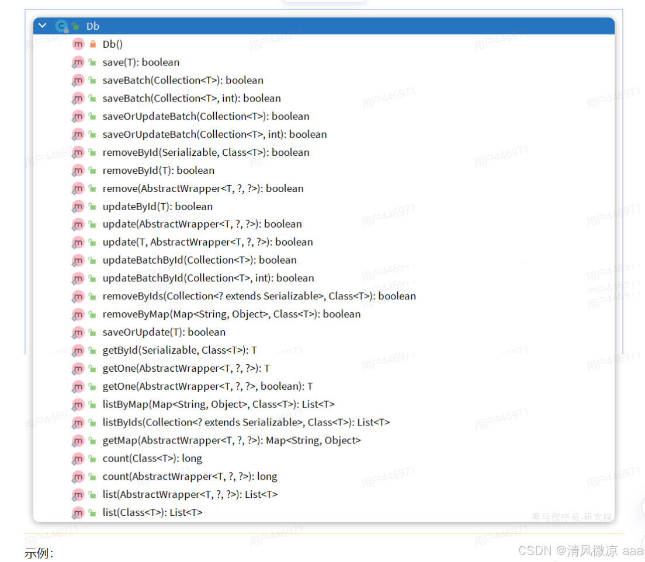Click the method icon for remove(AbstractWrapper<T, ?, ?>)
The height and width of the screenshot is (562, 645).
point(78,188)
